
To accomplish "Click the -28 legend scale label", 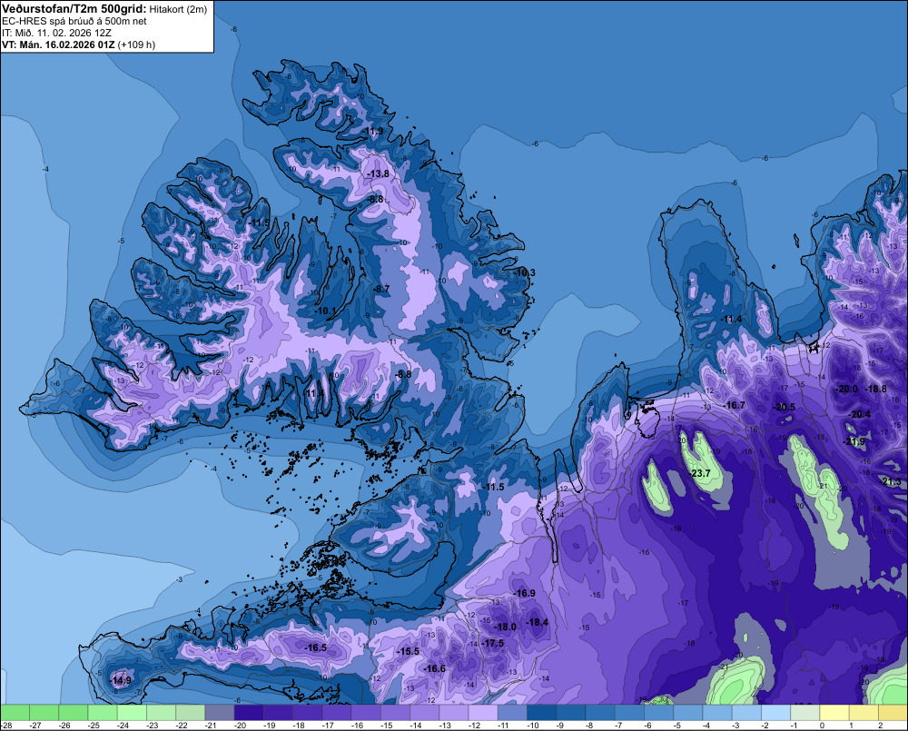I will 6,726.
